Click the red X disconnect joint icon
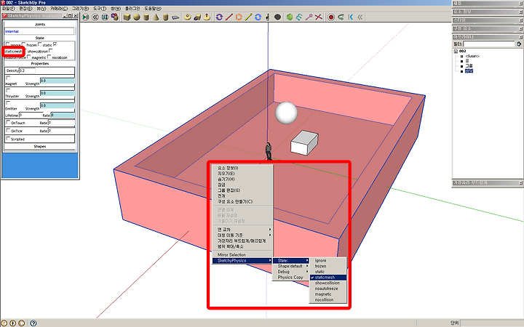This screenshot has width=524, height=327. pos(319,17)
